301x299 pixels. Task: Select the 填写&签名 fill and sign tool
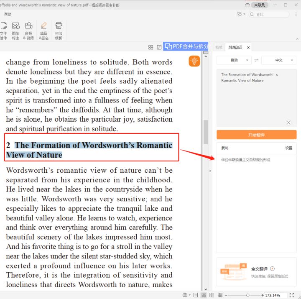(44, 31)
